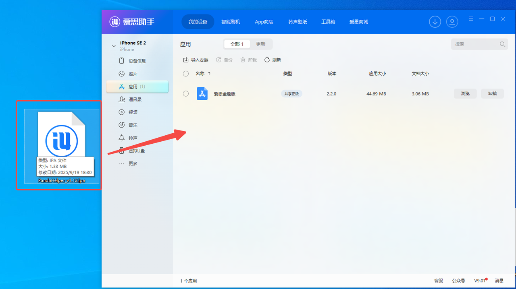Tick the select-all checkbox beside 名称
This screenshot has width=516, height=289.
[x=186, y=74]
